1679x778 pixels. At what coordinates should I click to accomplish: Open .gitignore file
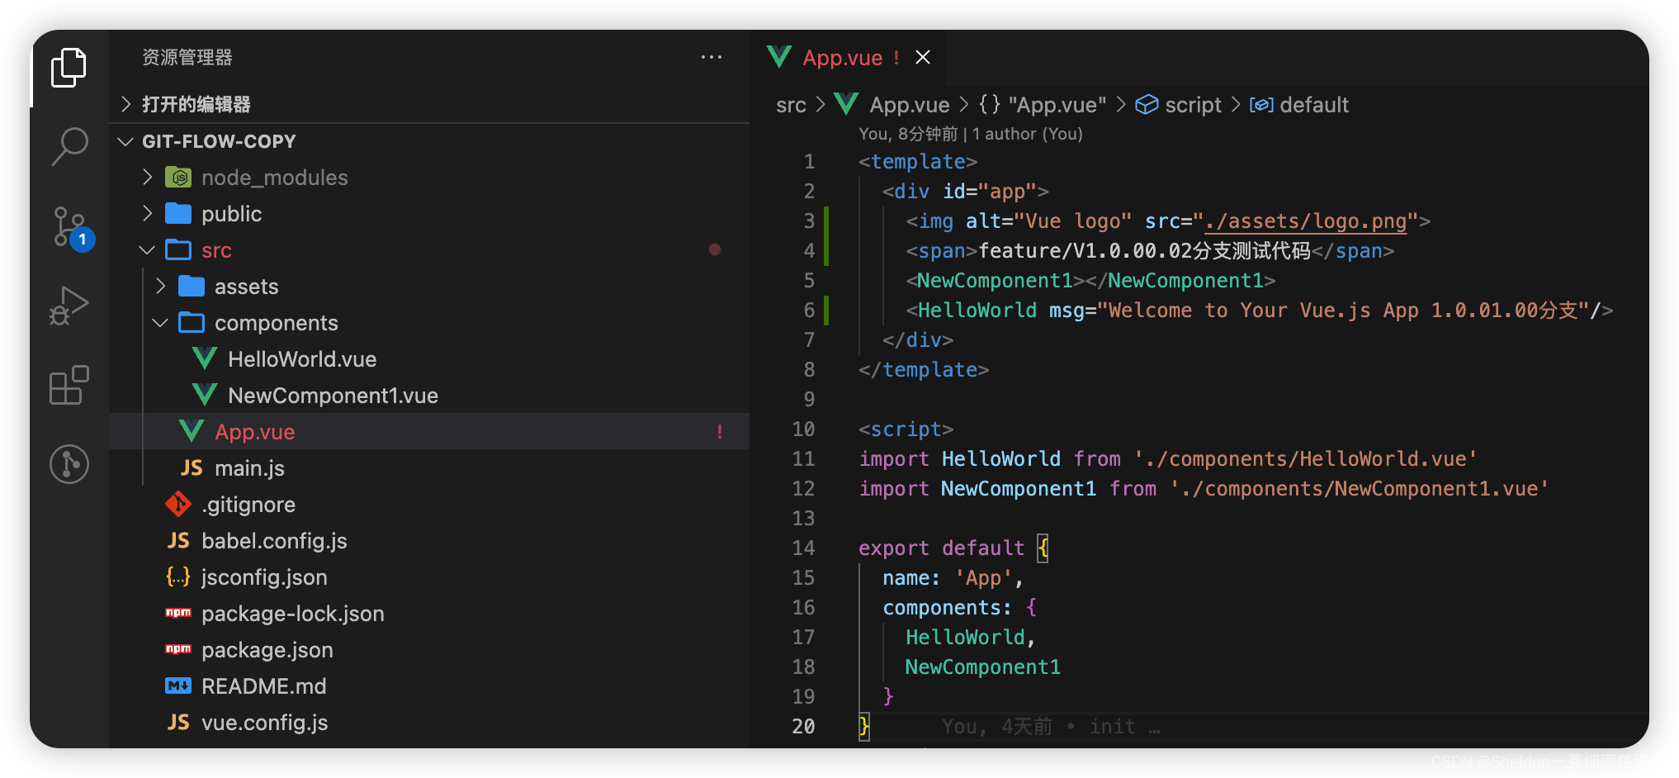tap(248, 505)
